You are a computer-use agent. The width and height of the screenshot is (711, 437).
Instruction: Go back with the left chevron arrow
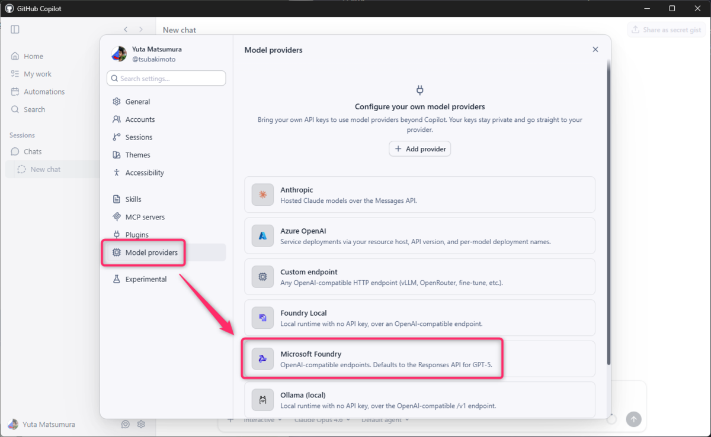[126, 30]
